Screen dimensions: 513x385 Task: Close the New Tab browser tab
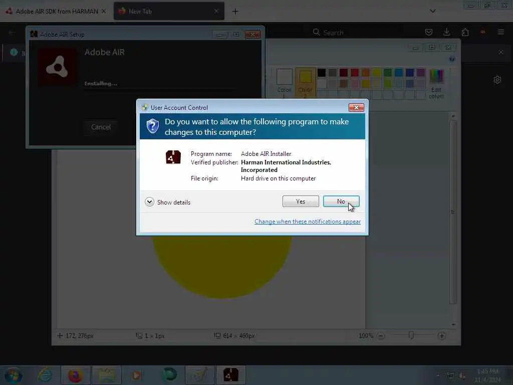(x=216, y=11)
